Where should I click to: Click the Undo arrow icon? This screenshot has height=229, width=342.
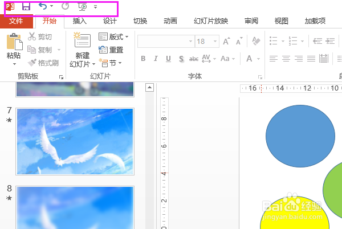pyautogui.click(x=43, y=6)
